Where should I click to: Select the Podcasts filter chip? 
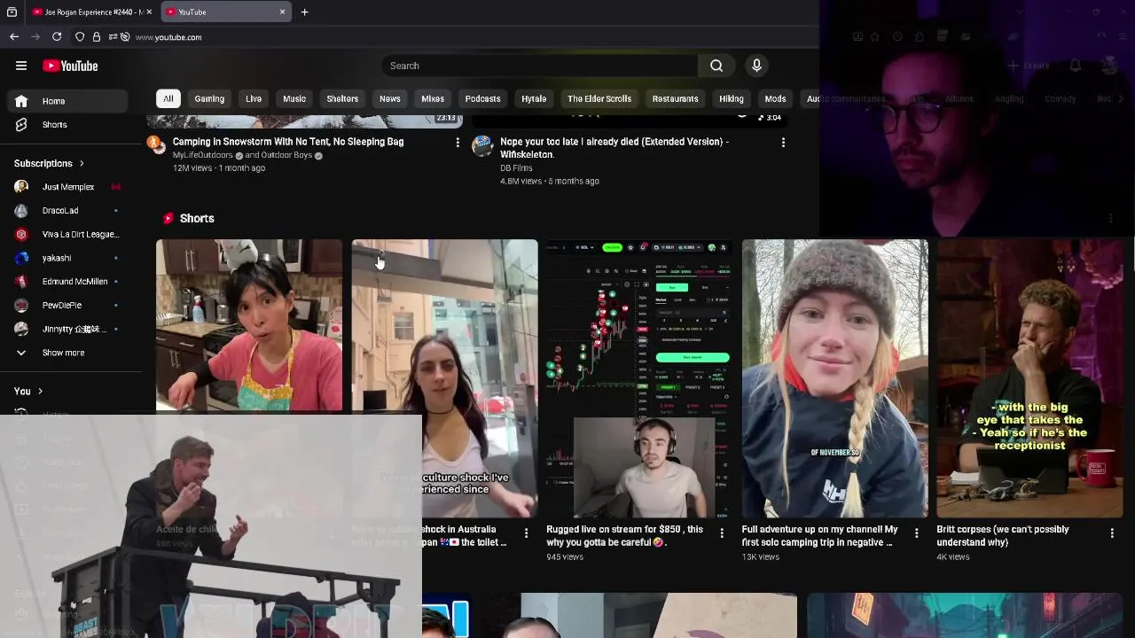click(482, 98)
